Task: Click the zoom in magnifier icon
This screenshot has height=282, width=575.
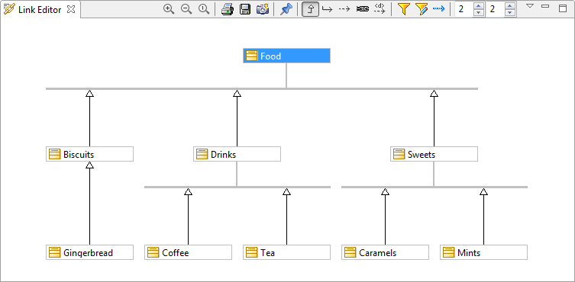Action: click(169, 9)
